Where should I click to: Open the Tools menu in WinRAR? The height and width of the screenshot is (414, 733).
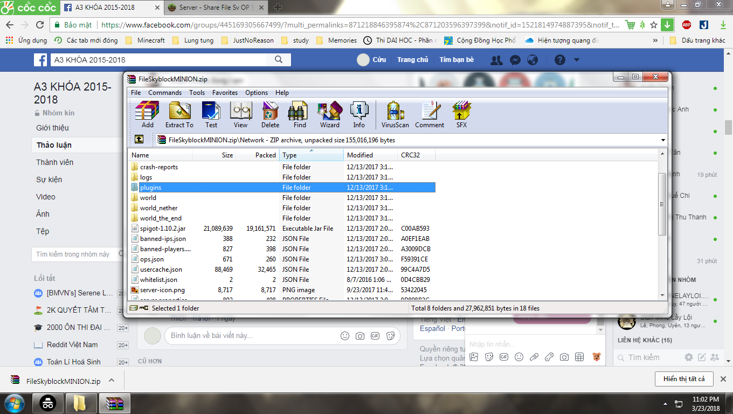pos(197,93)
